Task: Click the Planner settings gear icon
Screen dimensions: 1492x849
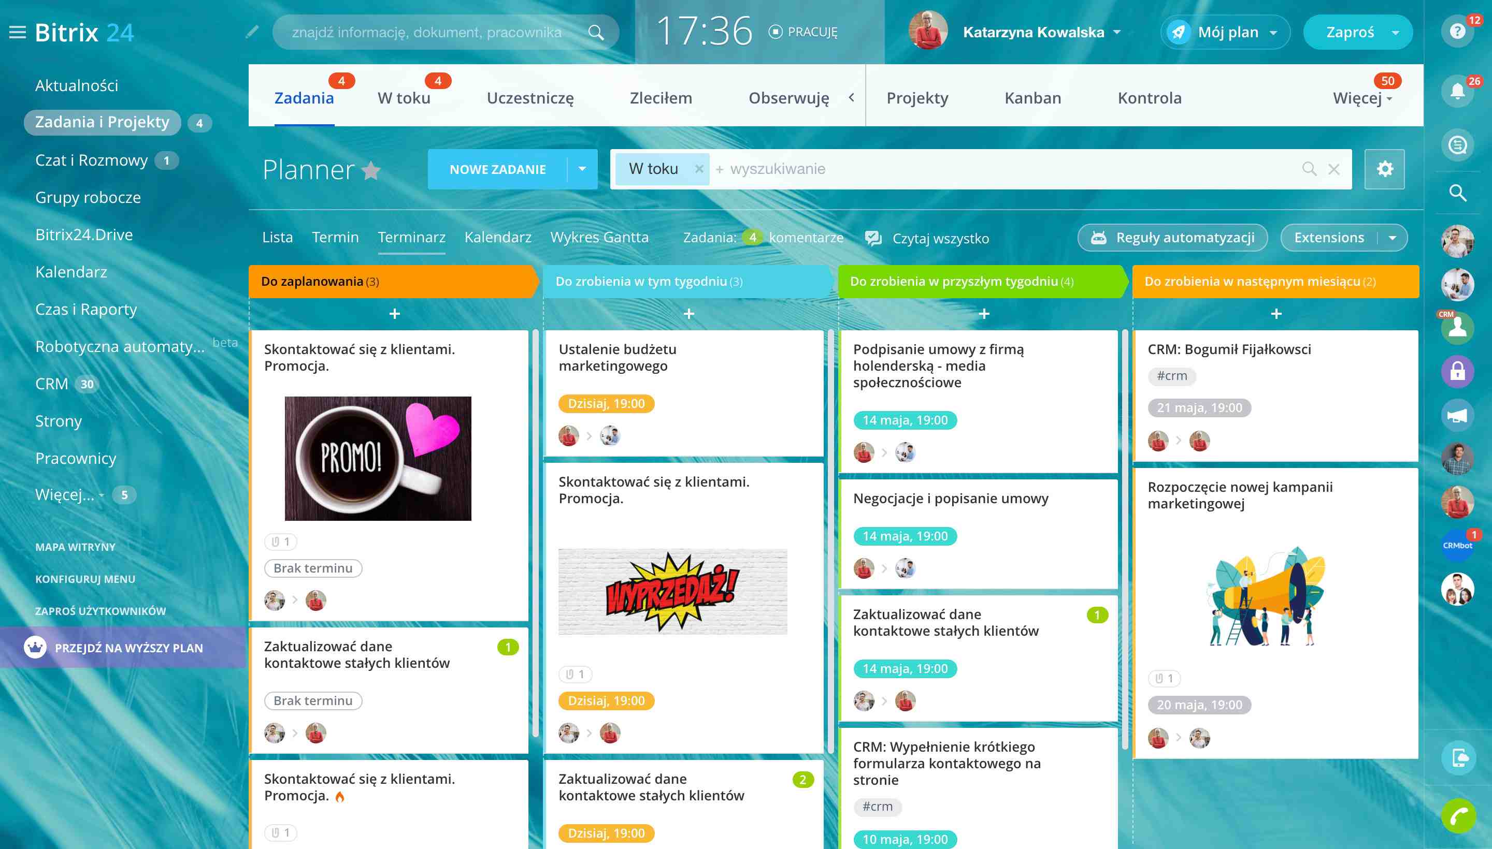Action: click(x=1384, y=169)
